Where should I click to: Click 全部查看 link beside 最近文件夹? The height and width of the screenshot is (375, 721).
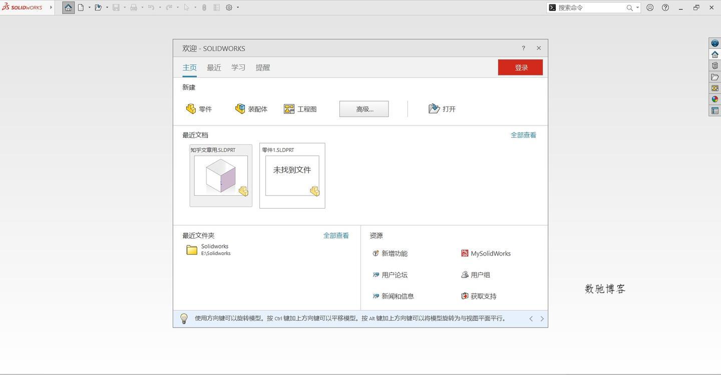pyautogui.click(x=336, y=235)
